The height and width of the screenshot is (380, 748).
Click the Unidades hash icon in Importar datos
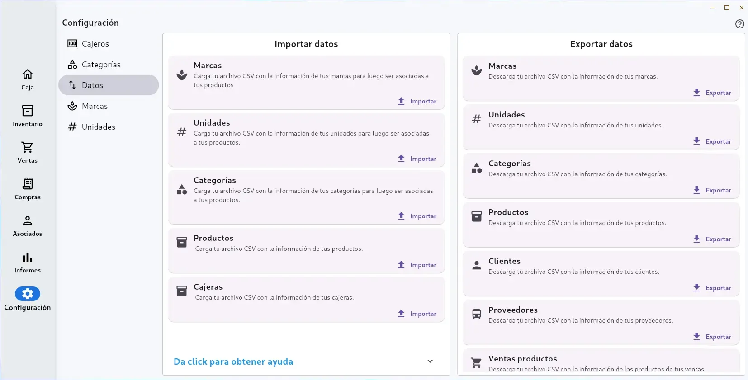tap(182, 132)
